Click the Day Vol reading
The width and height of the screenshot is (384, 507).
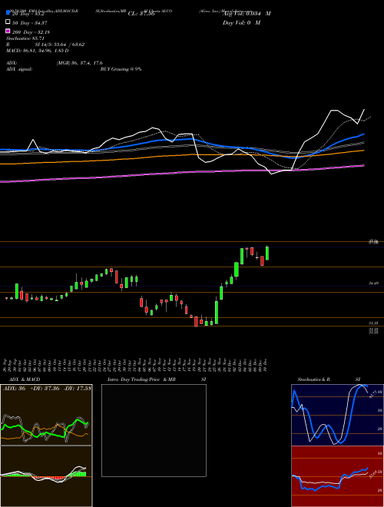pos(241,22)
